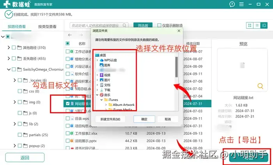Check the SwitchyOmega_Chromium folder checkbox

click(x=14, y=70)
